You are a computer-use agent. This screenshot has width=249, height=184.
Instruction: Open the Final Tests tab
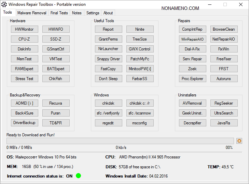point(59,13)
